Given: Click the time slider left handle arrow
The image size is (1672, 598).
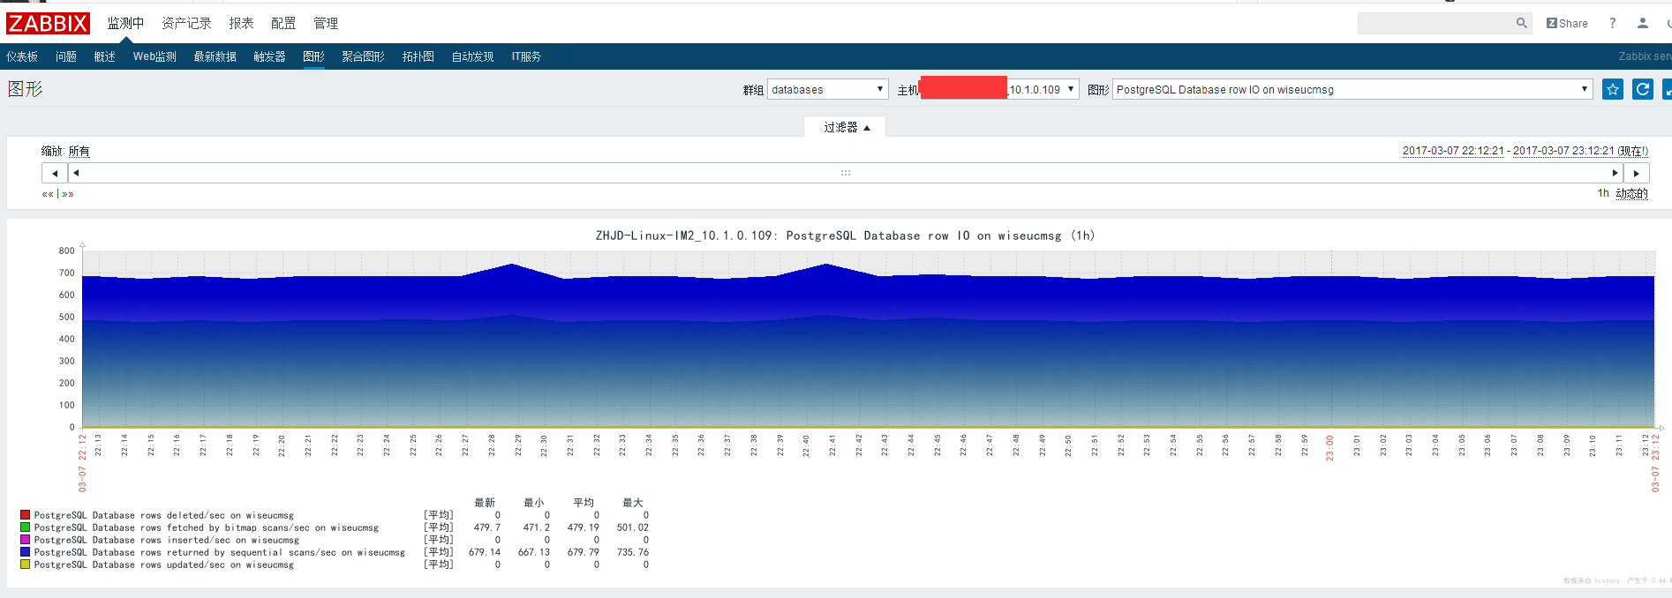Looking at the screenshot, I should [76, 173].
